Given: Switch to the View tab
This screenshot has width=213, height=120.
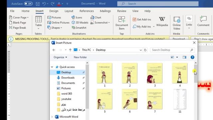Looking at the screenshot, I should coord(135,11).
